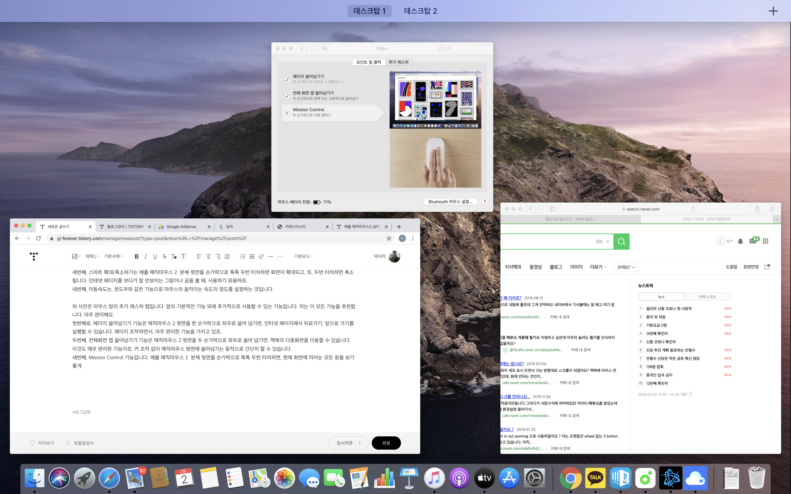The width and height of the screenshot is (791, 494).
Task: Open Naver notifications bell
Action: pyautogui.click(x=740, y=241)
